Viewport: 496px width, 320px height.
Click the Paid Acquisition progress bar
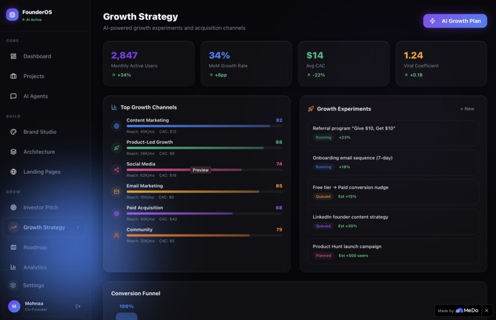click(204, 213)
